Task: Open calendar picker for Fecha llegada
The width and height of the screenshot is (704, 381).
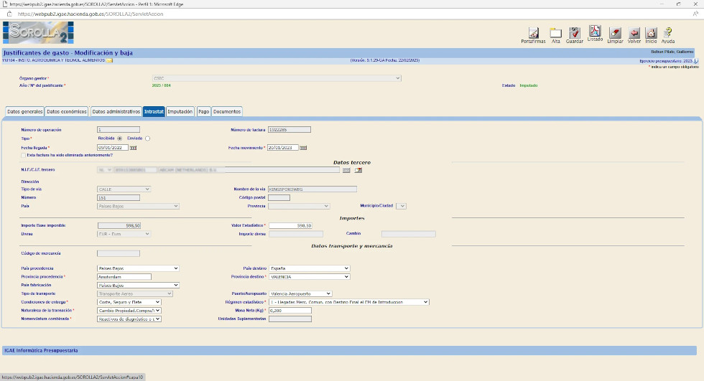Action: click(132, 148)
